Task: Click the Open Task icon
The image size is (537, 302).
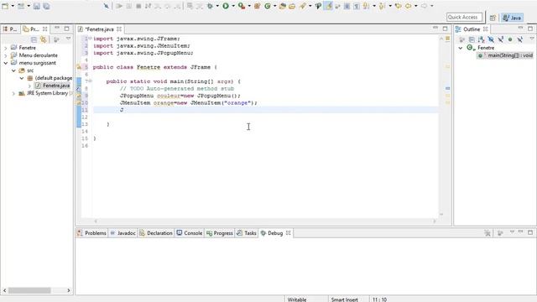Action: pos(292,6)
